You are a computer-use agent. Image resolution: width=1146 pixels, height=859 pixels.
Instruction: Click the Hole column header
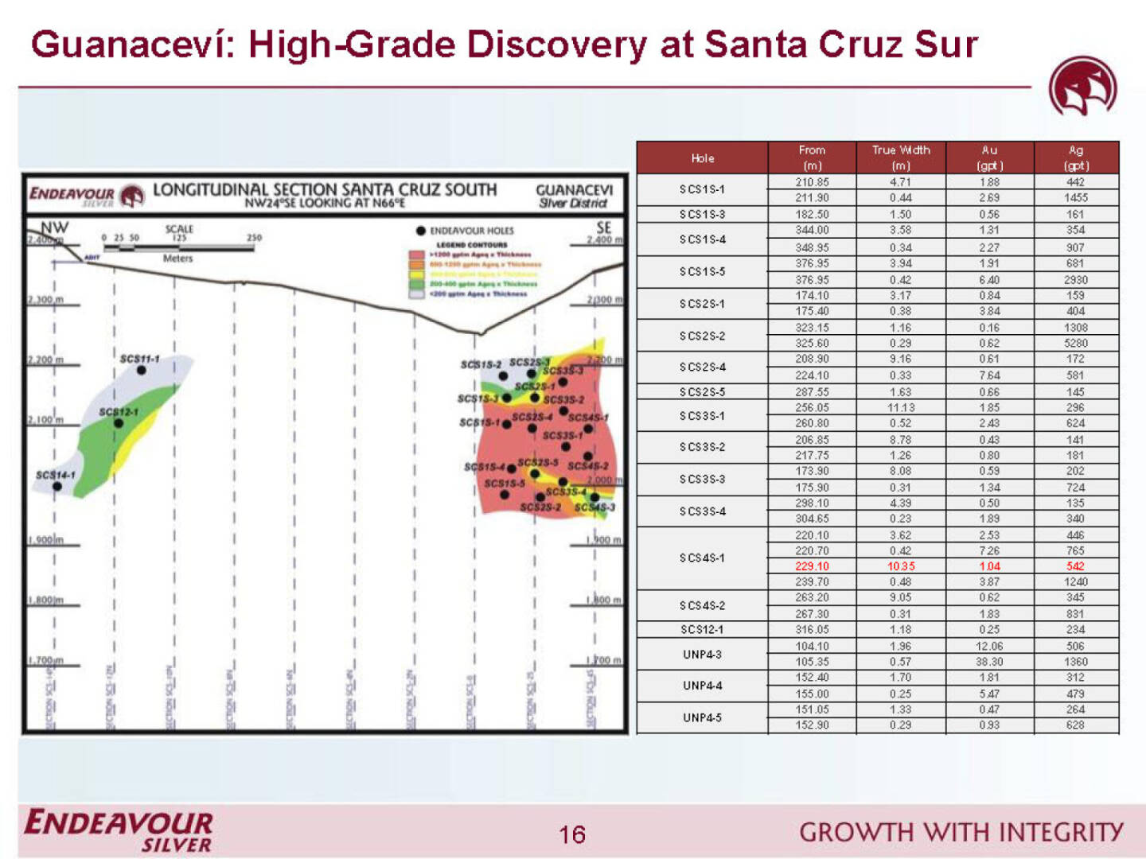(702, 158)
